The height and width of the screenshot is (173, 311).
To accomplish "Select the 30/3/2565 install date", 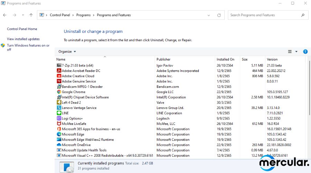I will pyautogui.click(x=224, y=102).
